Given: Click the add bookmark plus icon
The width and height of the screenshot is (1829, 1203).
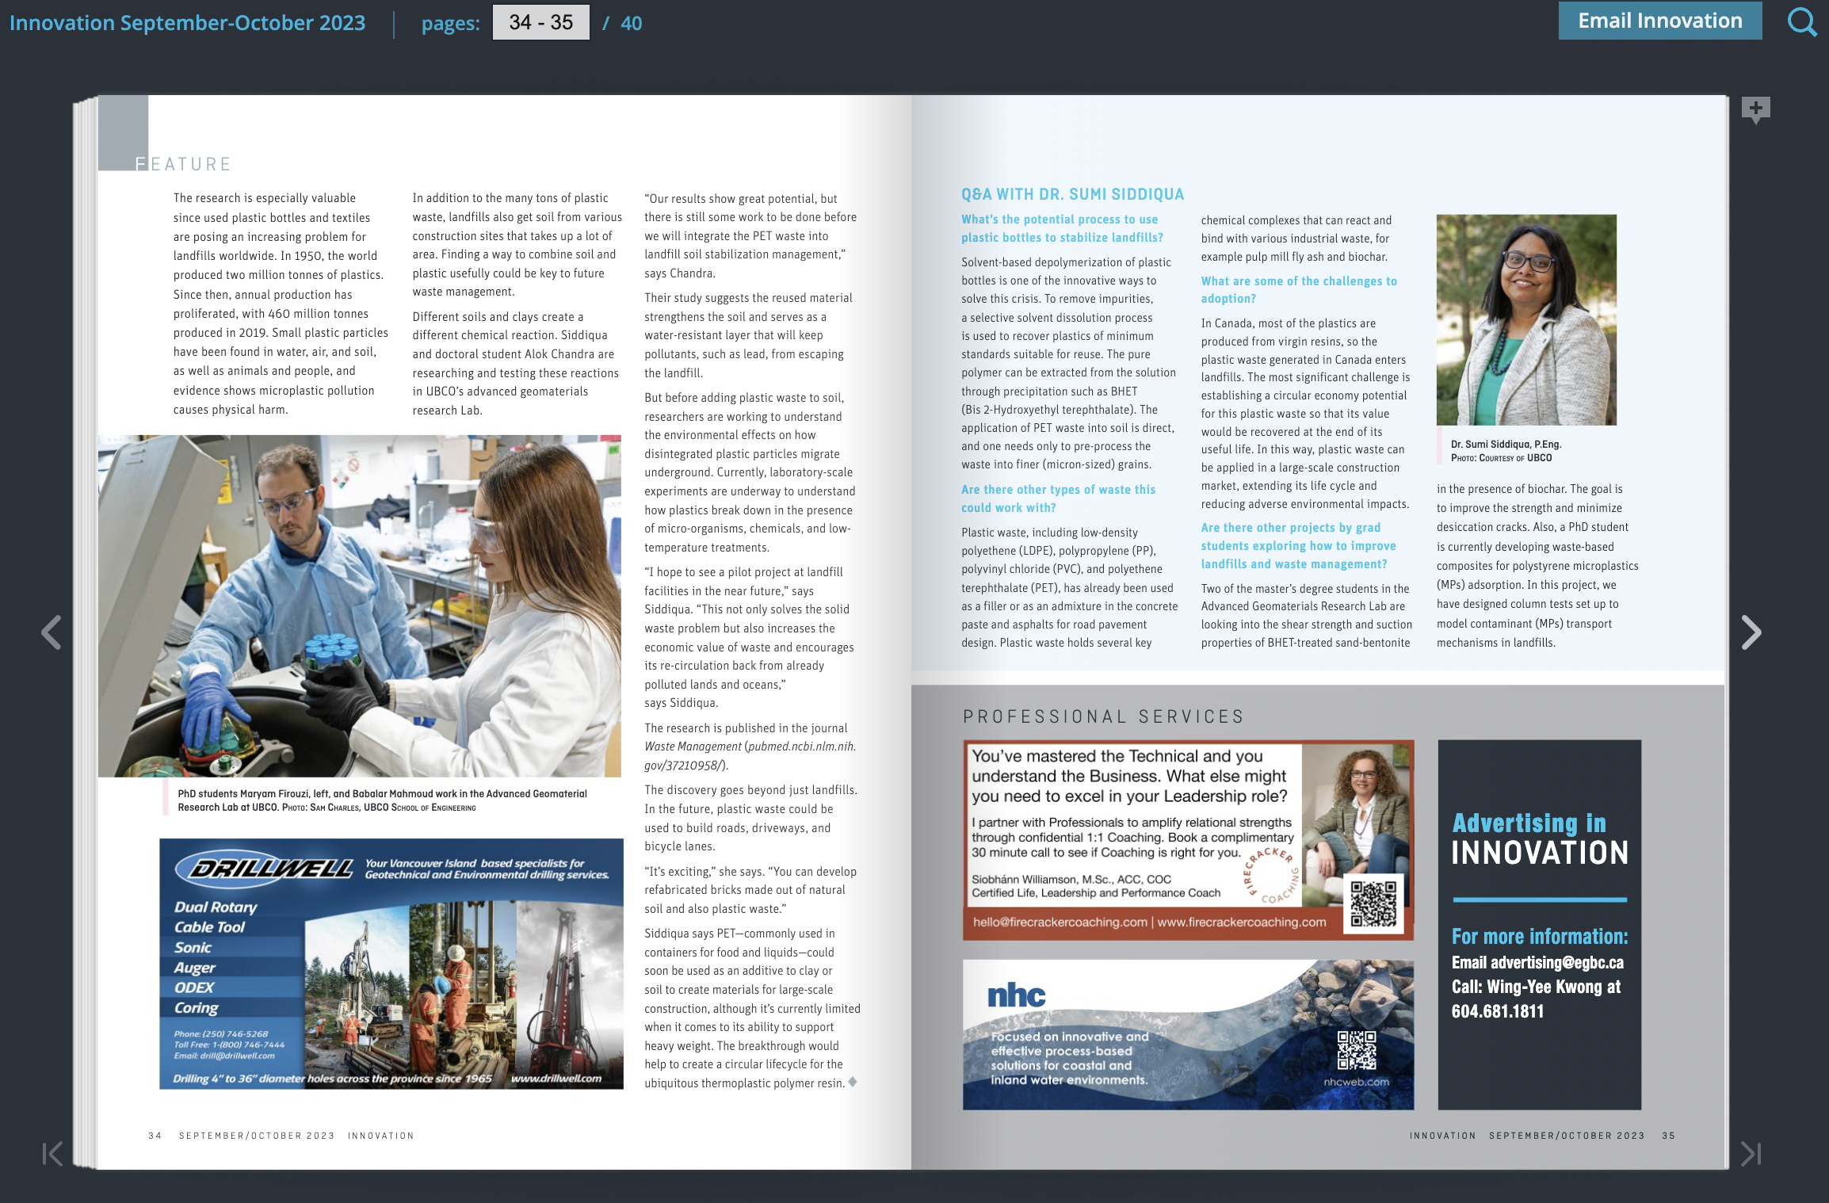Looking at the screenshot, I should pyautogui.click(x=1755, y=109).
